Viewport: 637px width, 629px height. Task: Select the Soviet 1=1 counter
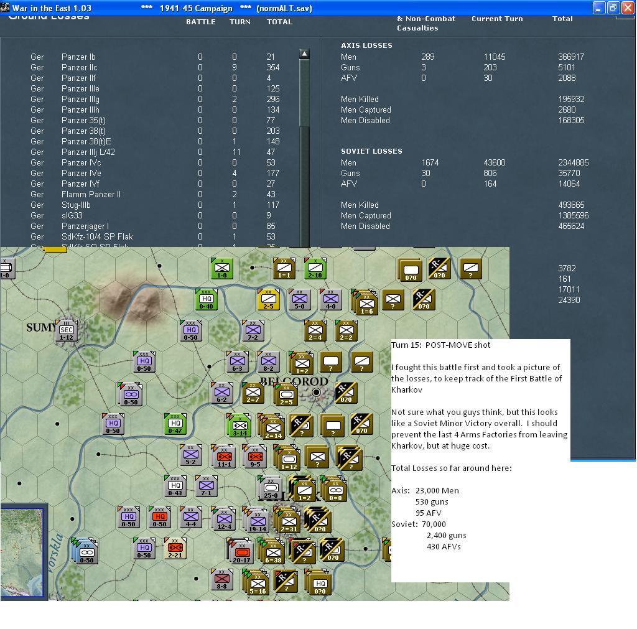coord(284,269)
